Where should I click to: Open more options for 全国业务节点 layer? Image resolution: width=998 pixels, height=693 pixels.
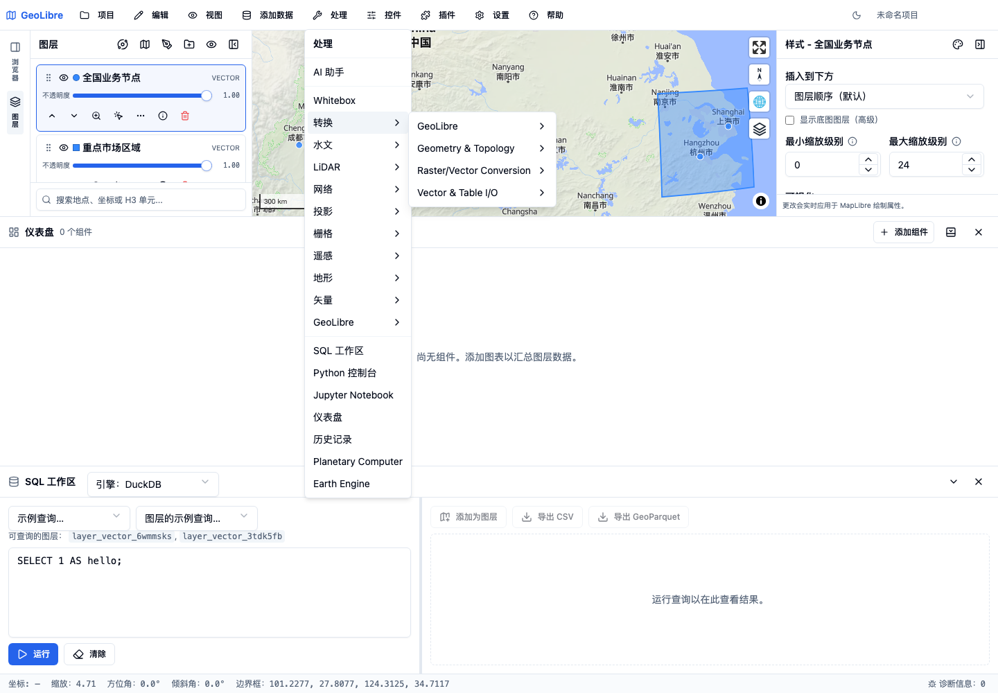click(x=141, y=116)
